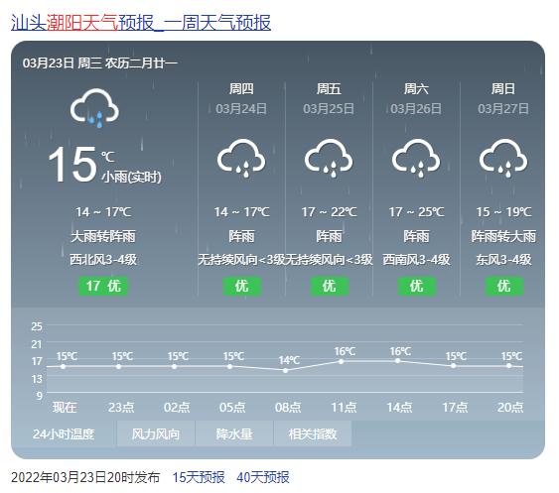Open the 15天预报 link
Image resolution: width=559 pixels, height=493 pixels.
[x=199, y=477]
